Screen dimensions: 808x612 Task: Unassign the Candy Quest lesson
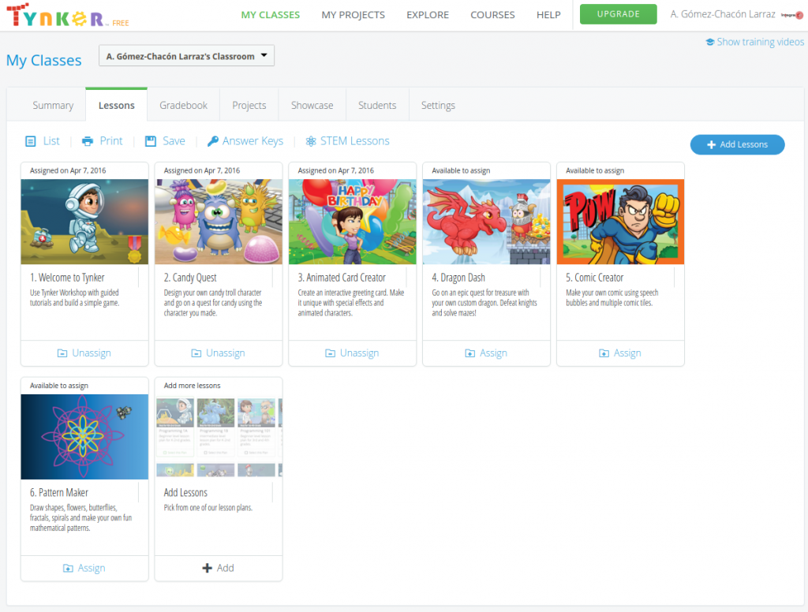pos(219,353)
